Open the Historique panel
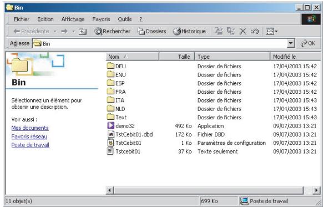This screenshot has height=207, width=323. [x=189, y=31]
